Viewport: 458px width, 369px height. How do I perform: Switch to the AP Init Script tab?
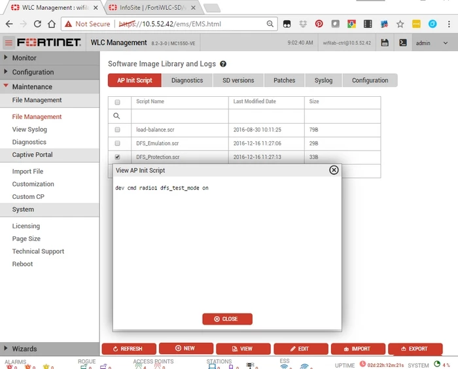(x=135, y=80)
